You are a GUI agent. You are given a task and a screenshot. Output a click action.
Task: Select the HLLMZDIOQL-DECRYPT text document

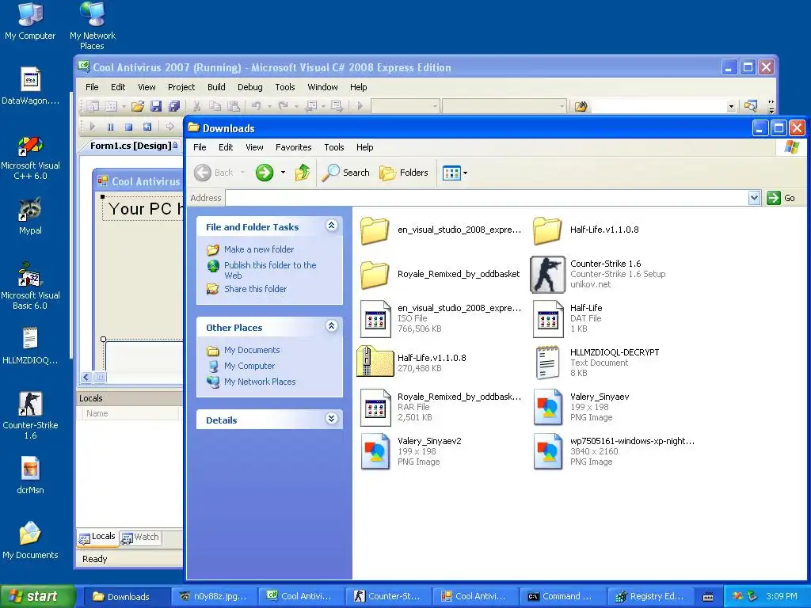tap(597, 363)
